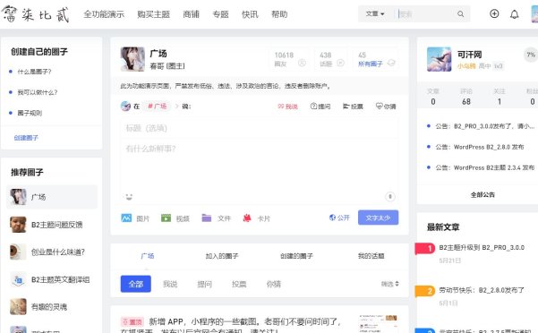Select the 我说 post type
This screenshot has width=538, height=333.
pos(287,107)
